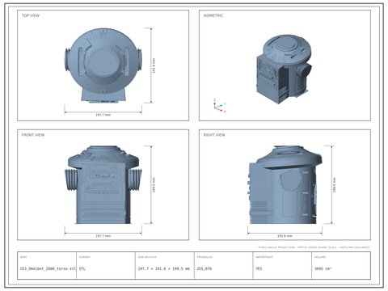Screen dimensions: 388x291
Task: Select the right view model rendering
Action: click(x=285, y=185)
